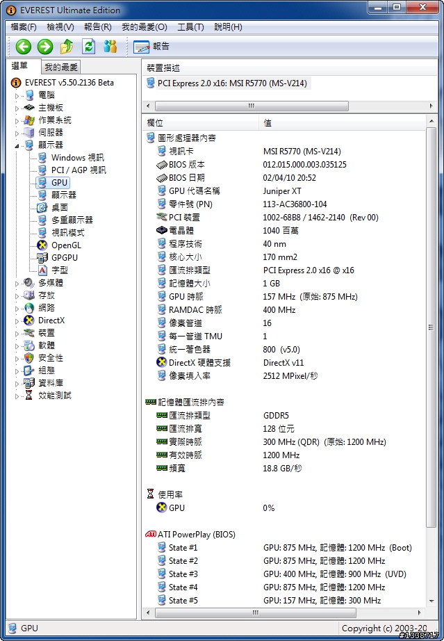
Task: Click the green Back arrow toolbar icon
Action: [24, 47]
